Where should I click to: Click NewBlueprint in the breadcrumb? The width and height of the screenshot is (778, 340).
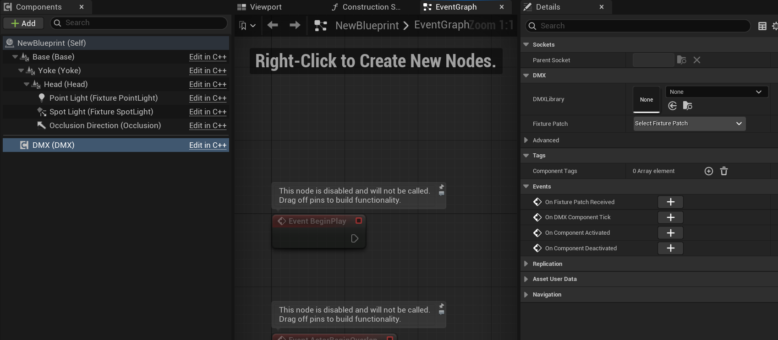pos(367,26)
